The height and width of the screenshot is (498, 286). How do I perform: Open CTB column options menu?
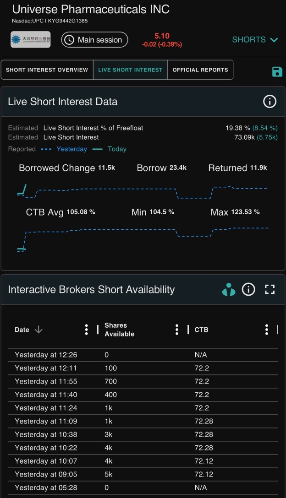[x=267, y=330]
